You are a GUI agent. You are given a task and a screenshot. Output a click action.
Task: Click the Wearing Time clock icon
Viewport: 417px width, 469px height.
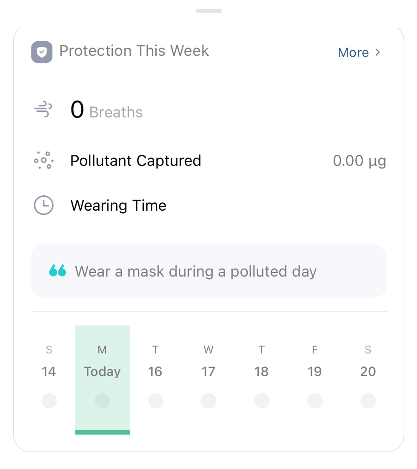[43, 206]
